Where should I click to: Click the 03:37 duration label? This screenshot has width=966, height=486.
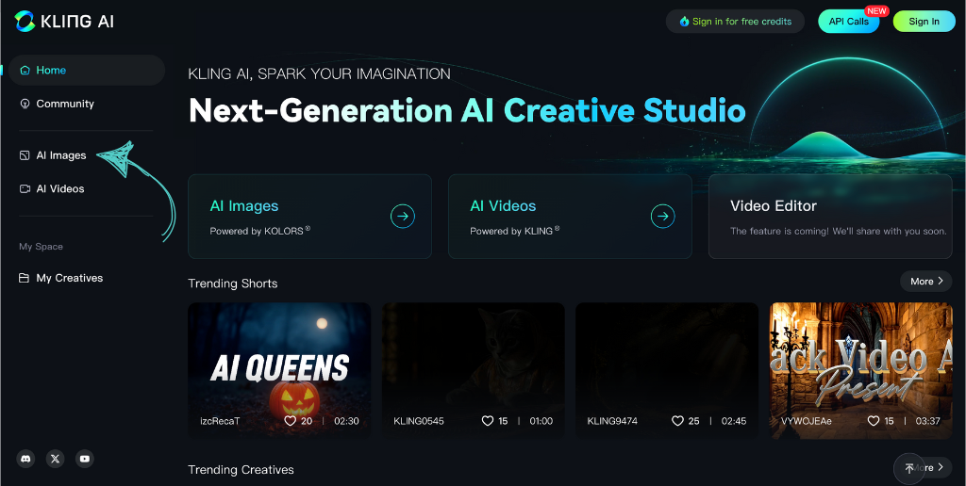[x=928, y=421]
